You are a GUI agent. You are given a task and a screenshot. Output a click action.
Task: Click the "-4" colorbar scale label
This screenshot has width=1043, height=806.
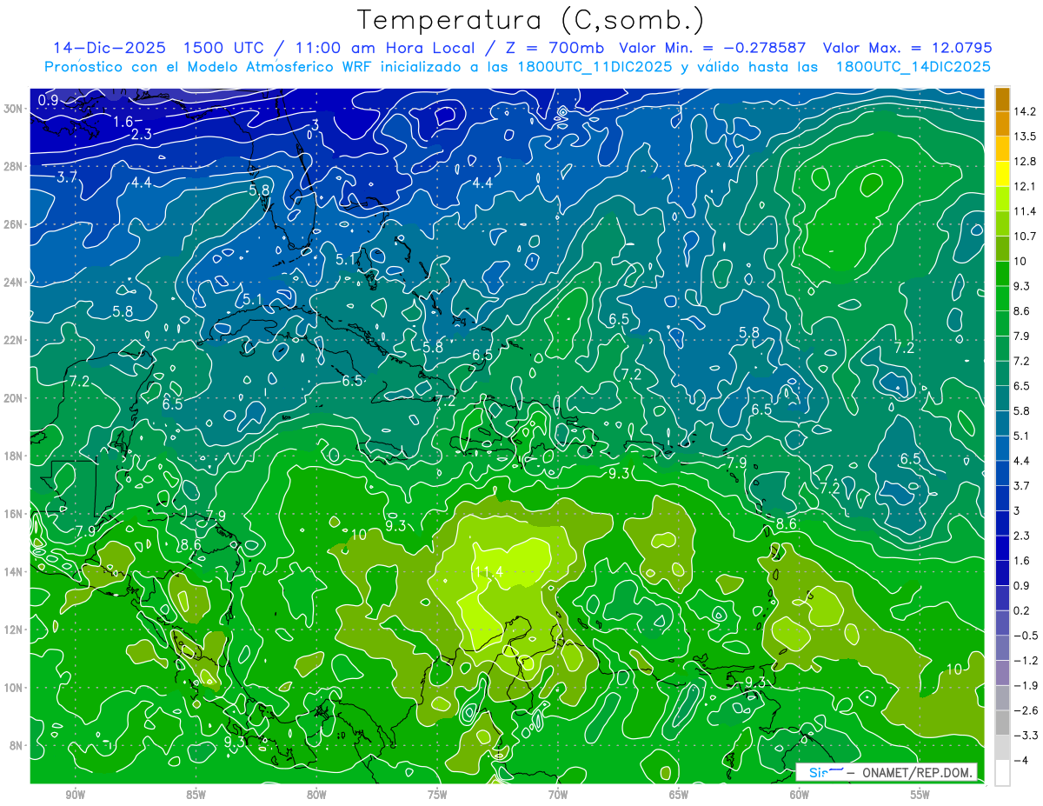click(x=1022, y=760)
